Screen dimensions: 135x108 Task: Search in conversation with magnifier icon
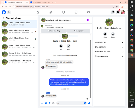pyautogui.click(x=113, y=34)
